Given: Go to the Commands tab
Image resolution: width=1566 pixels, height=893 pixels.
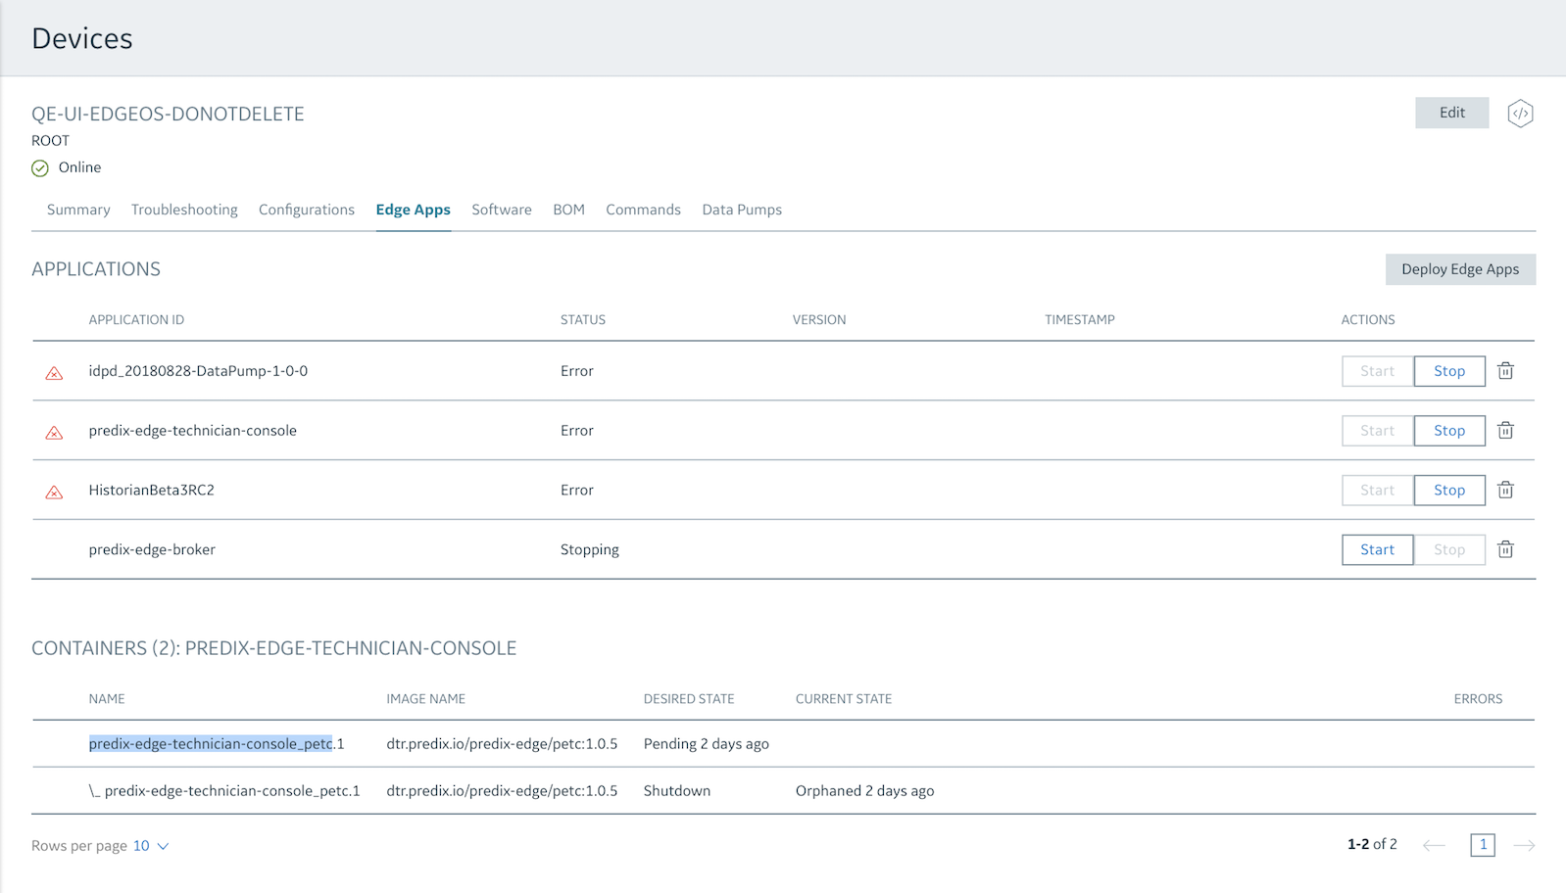Looking at the screenshot, I should point(643,210).
